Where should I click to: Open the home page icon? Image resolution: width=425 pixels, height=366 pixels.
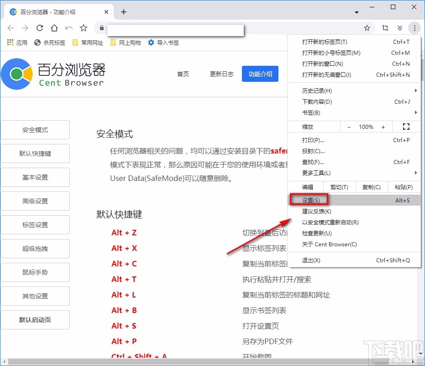coord(54,28)
